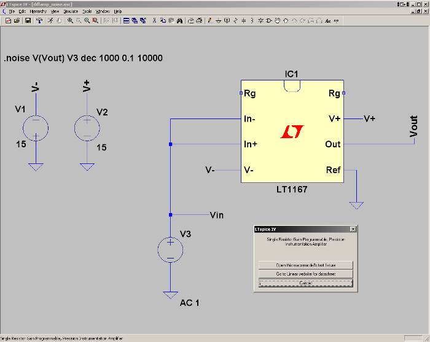Viewport: 430px width, 342px height.
Task: Click the '15' value under V1
Action: pos(21,144)
